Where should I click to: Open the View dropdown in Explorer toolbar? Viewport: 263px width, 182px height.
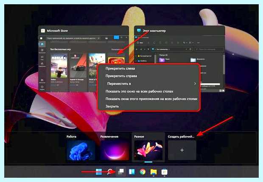[x=191, y=43]
